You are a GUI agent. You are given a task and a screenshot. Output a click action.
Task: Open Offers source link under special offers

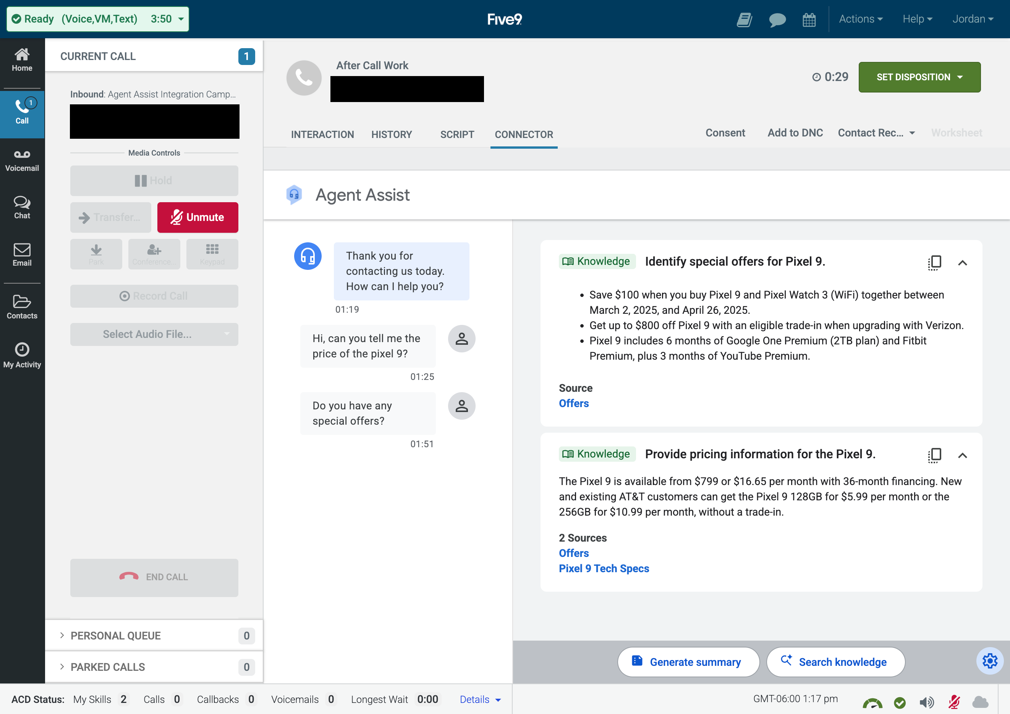pyautogui.click(x=574, y=403)
